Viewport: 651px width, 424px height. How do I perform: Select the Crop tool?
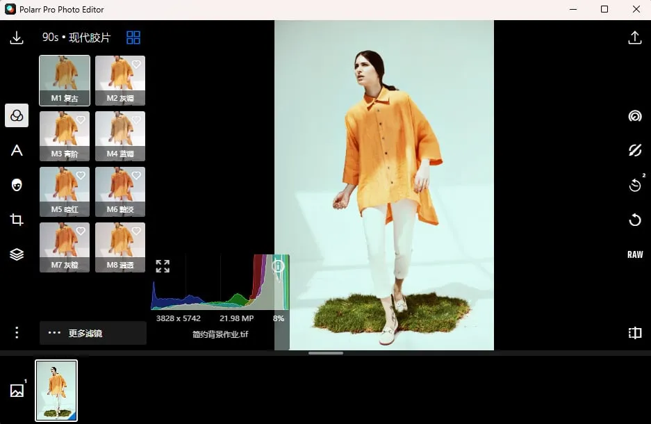[x=17, y=220]
